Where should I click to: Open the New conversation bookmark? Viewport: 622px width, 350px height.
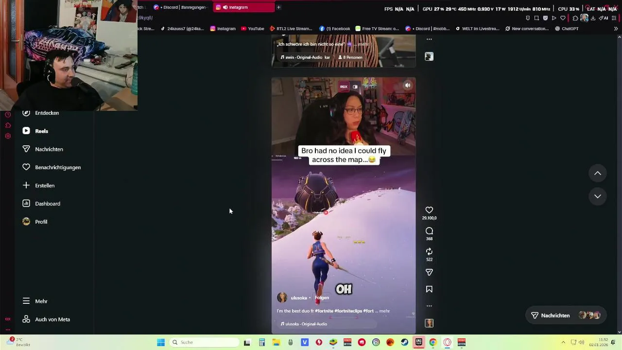527,29
